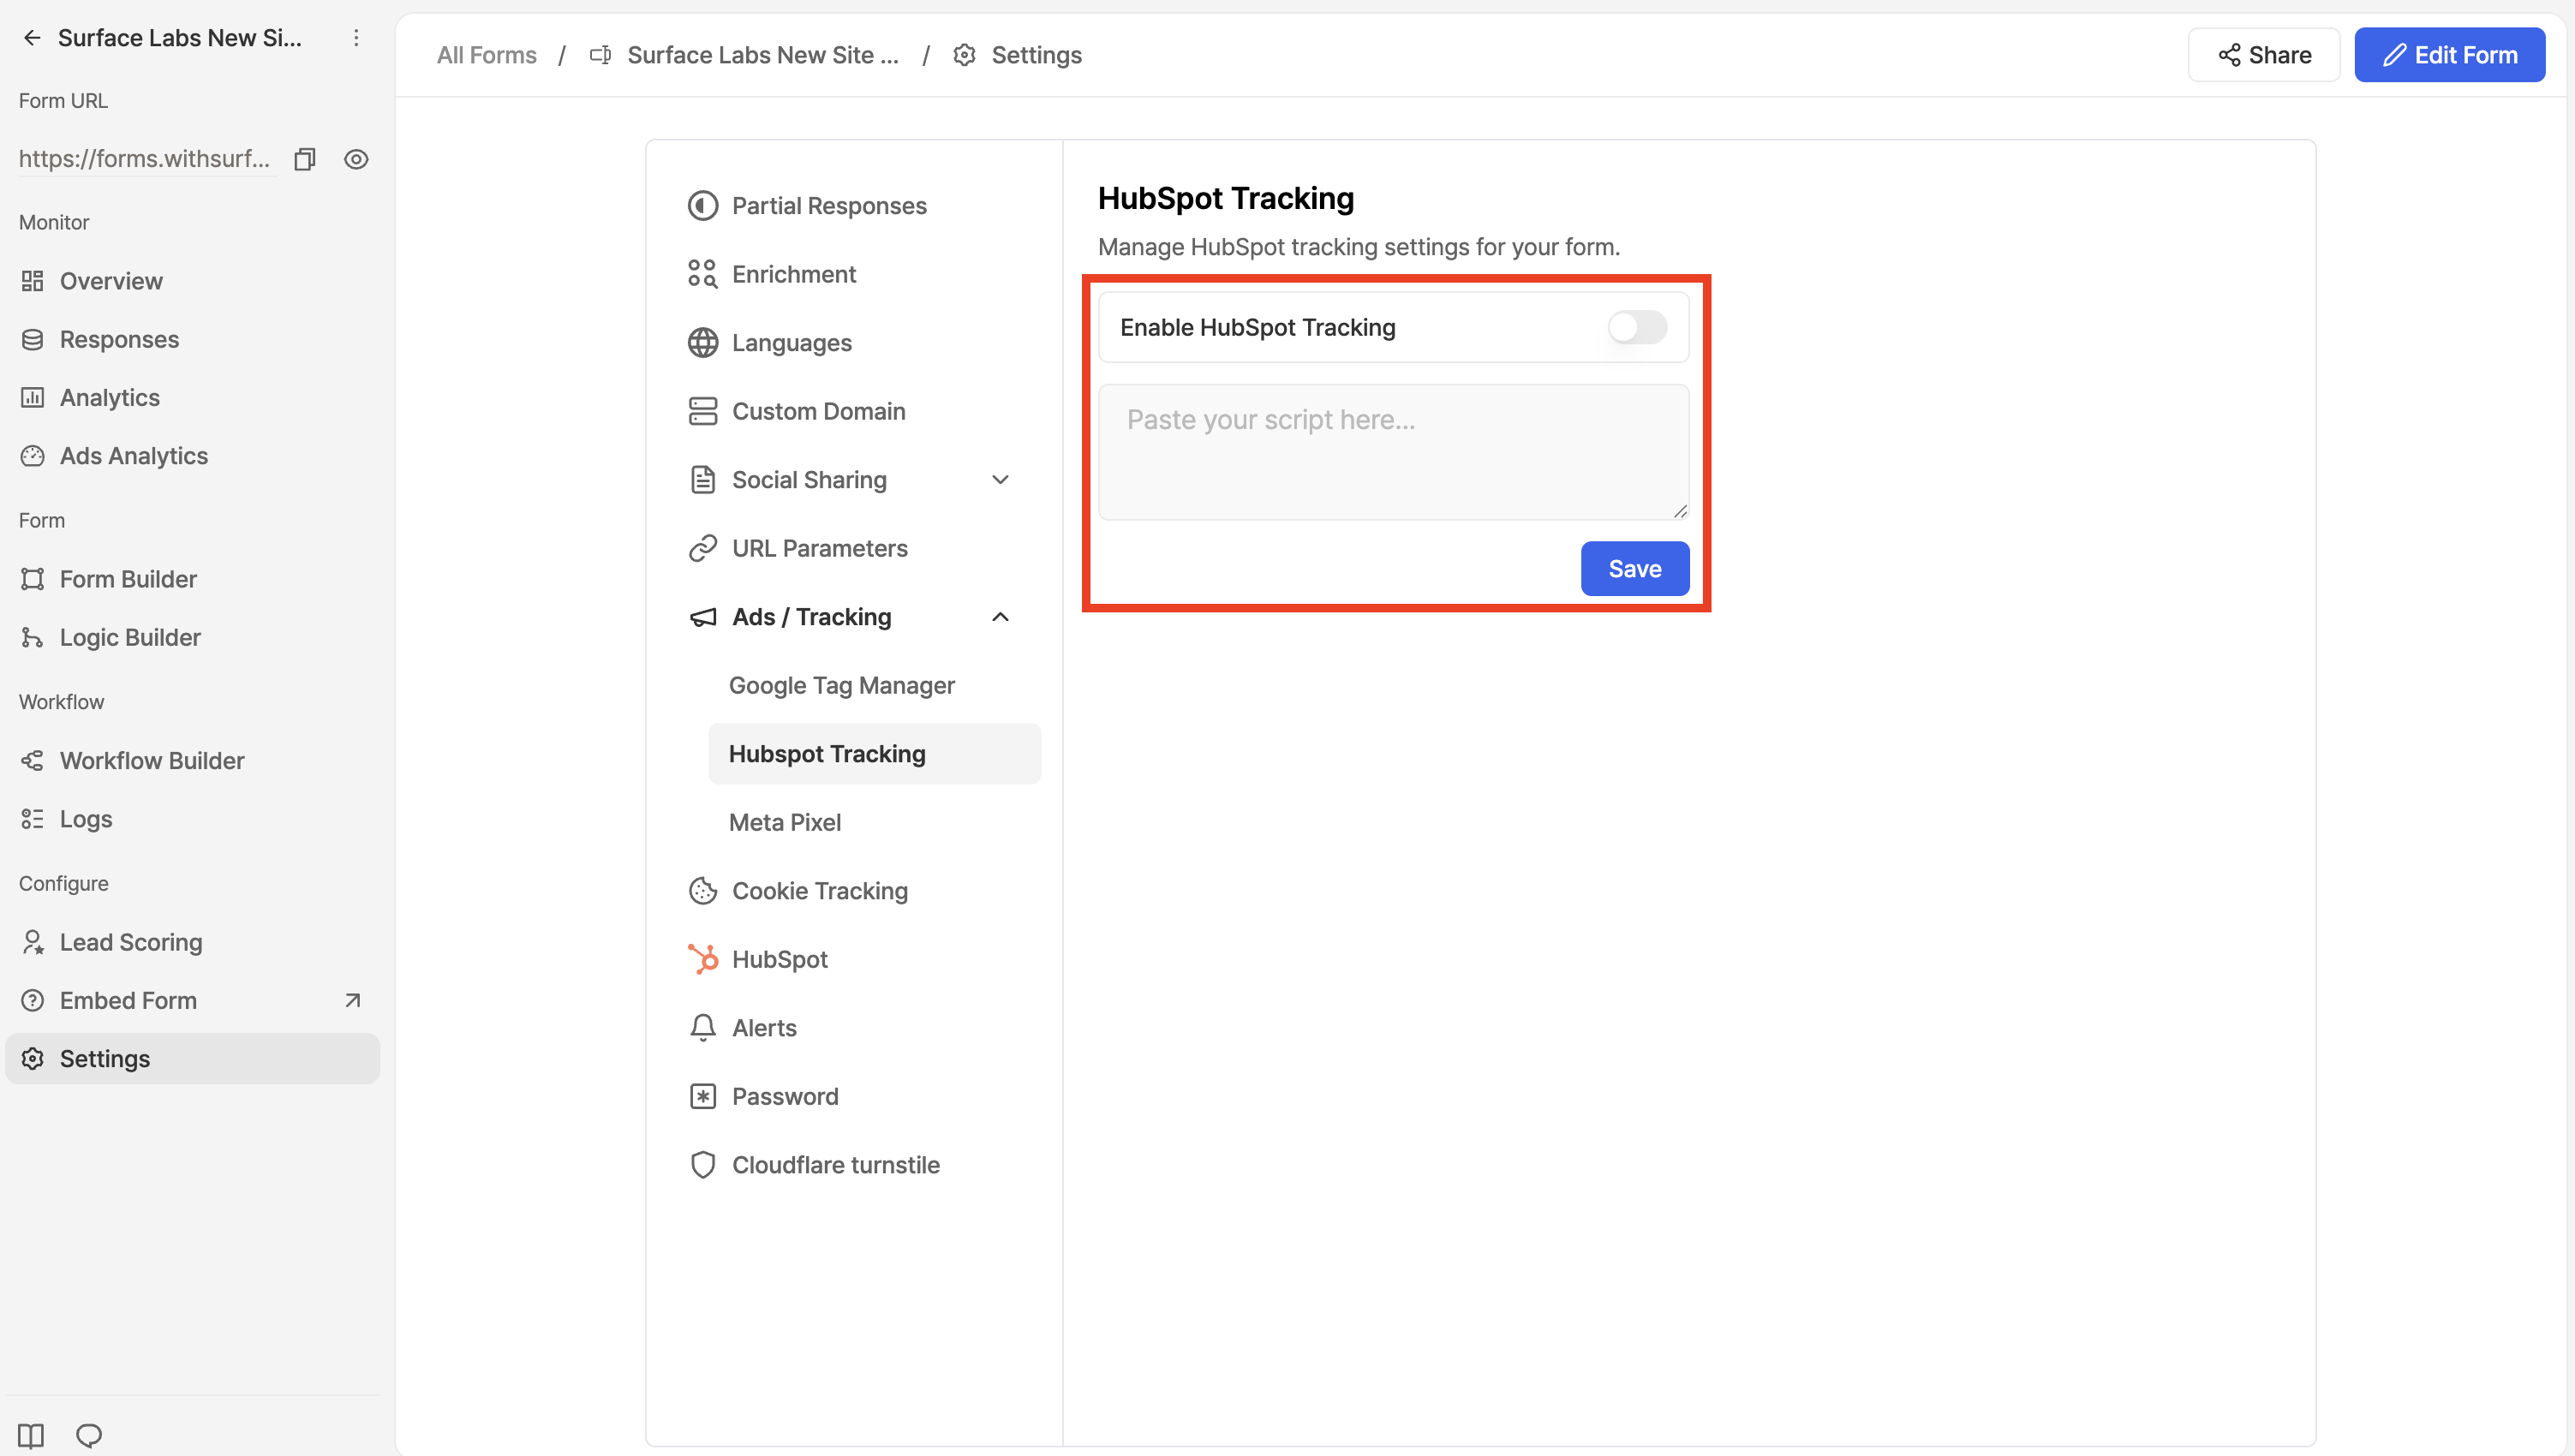Click the Partial Responses label
Viewport: 2575px width, 1456px height.
pyautogui.click(x=829, y=206)
